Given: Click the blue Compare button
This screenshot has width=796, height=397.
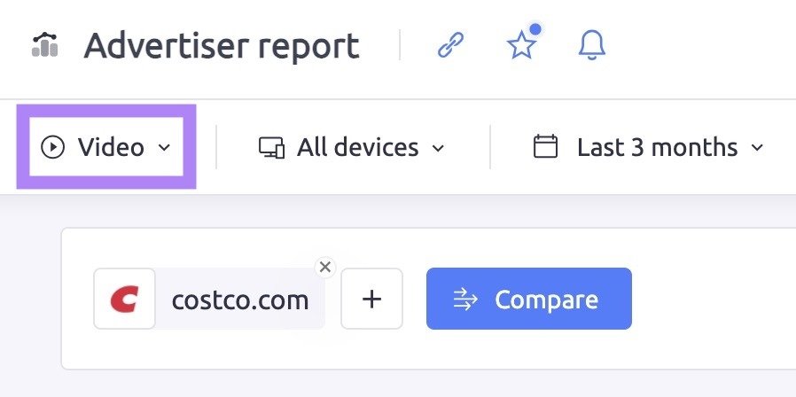Looking at the screenshot, I should point(529,299).
